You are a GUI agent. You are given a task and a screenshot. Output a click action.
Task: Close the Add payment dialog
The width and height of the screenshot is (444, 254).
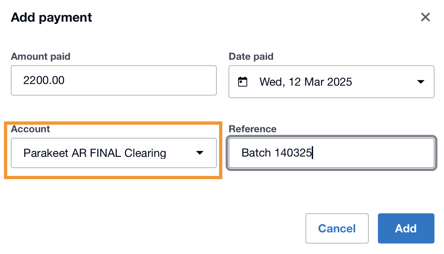click(x=425, y=17)
